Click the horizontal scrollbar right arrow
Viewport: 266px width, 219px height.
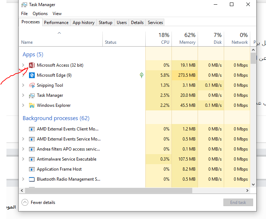point(247,190)
